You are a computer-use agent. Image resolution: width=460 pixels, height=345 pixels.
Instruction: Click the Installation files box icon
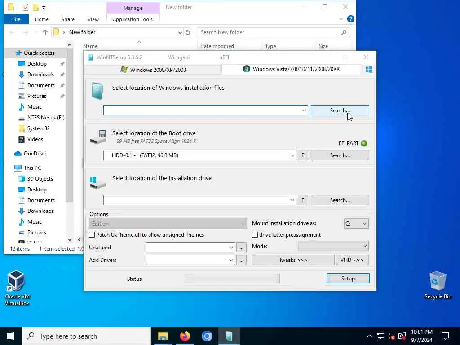[x=97, y=91]
